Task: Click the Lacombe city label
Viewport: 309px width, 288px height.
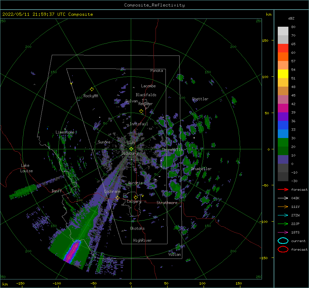Action: click(148, 86)
